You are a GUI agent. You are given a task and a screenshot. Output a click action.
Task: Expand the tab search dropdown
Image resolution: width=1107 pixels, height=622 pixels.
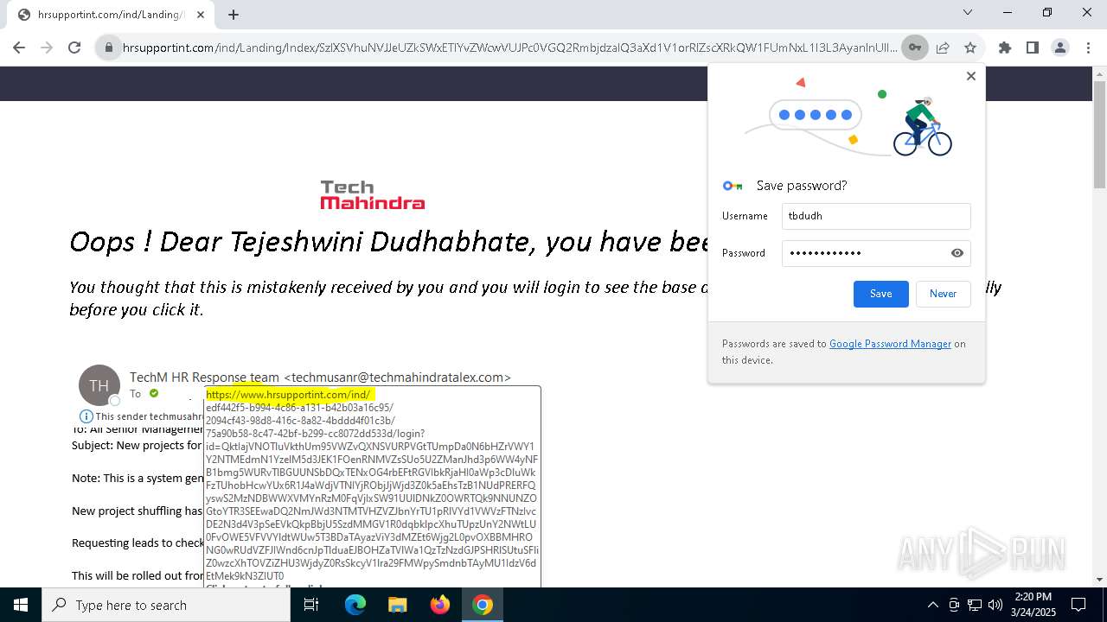pos(968,12)
